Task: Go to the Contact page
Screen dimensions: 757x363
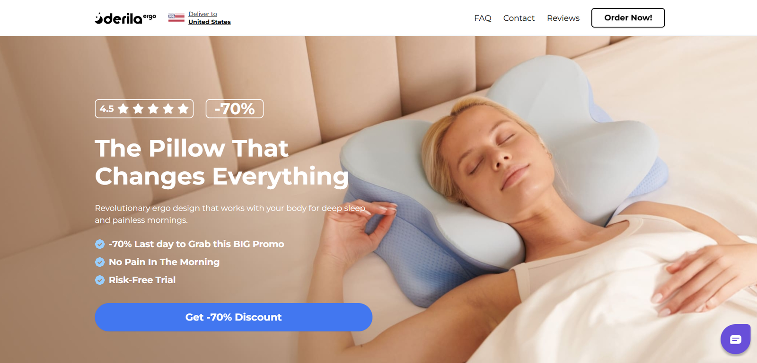Action: pyautogui.click(x=519, y=18)
